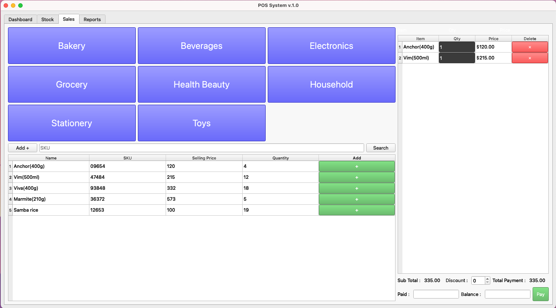This screenshot has width=556, height=308.
Task: Click the Delete column header in cart
Action: [x=530, y=39]
